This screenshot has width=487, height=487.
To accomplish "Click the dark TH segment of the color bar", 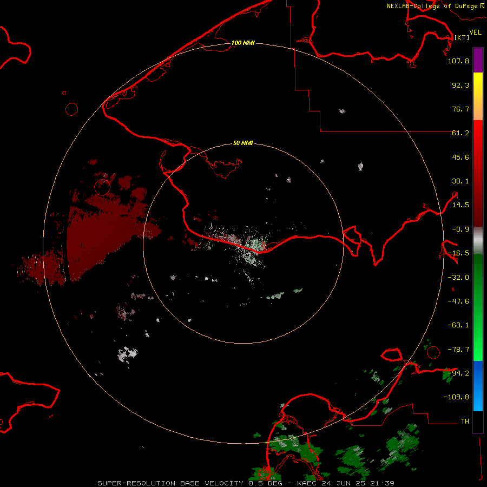I will click(478, 422).
